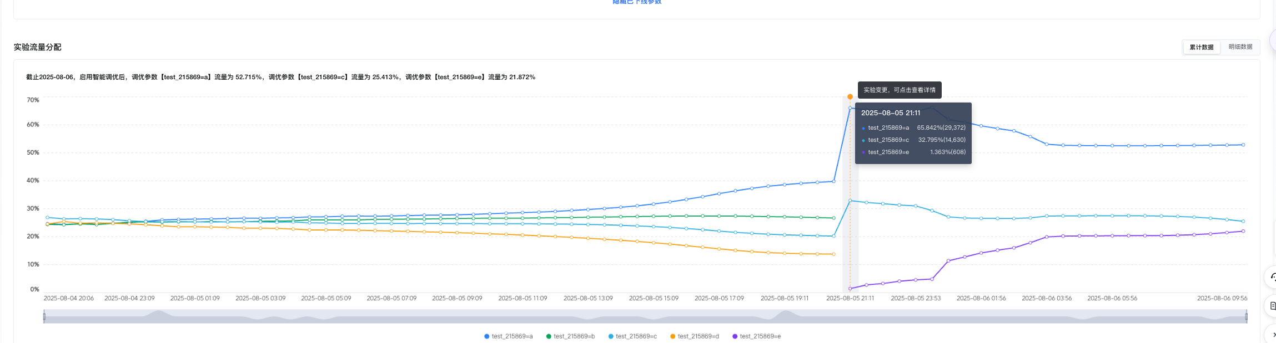Click 隐藏已下线参数 link at top
The image size is (1276, 343).
click(637, 2)
